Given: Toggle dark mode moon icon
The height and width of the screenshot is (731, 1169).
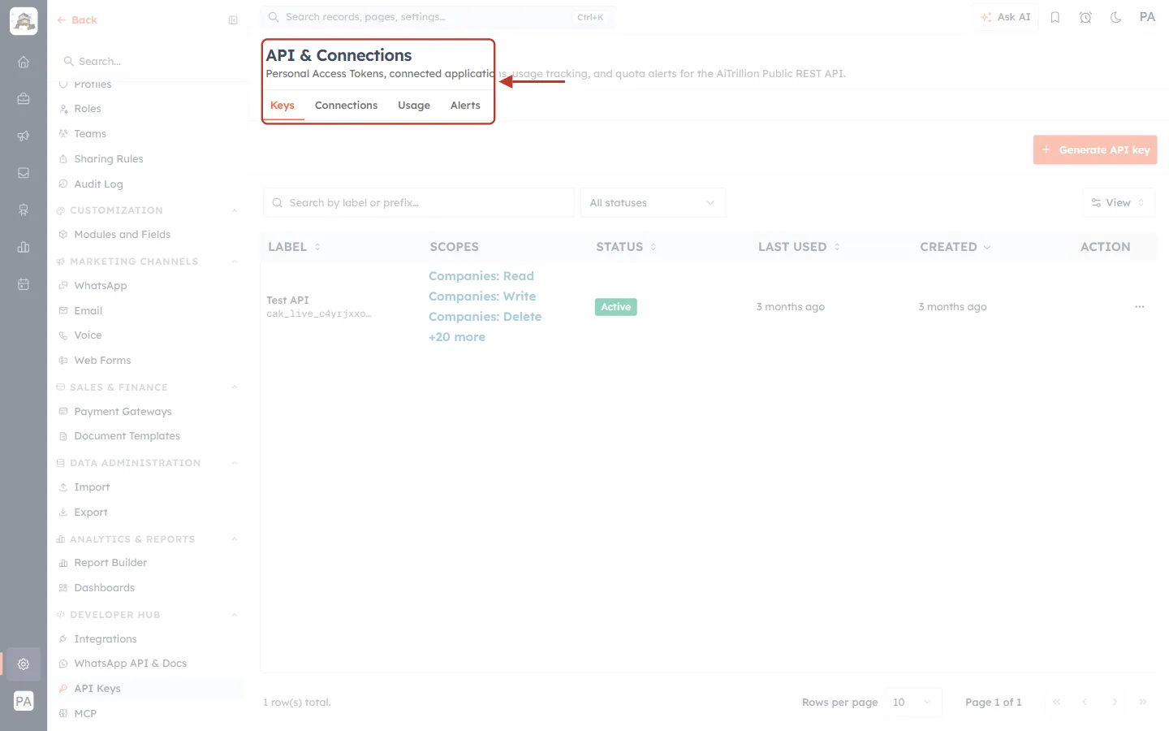Looking at the screenshot, I should point(1116,17).
